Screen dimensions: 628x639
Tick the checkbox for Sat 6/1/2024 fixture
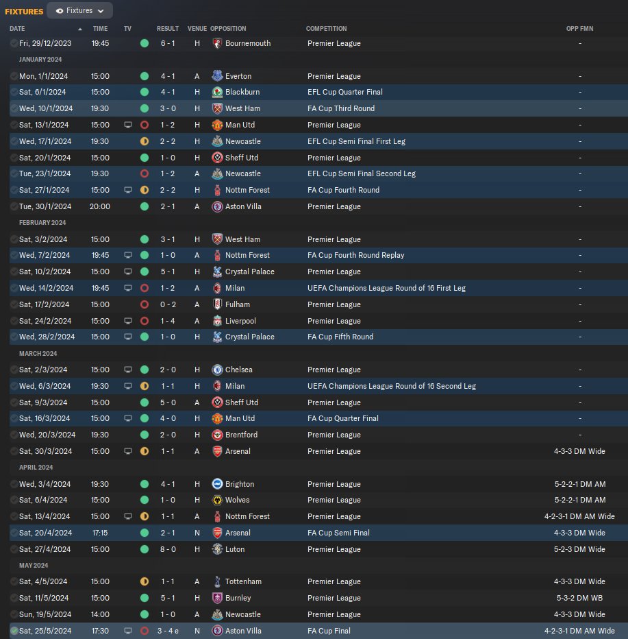pos(14,92)
